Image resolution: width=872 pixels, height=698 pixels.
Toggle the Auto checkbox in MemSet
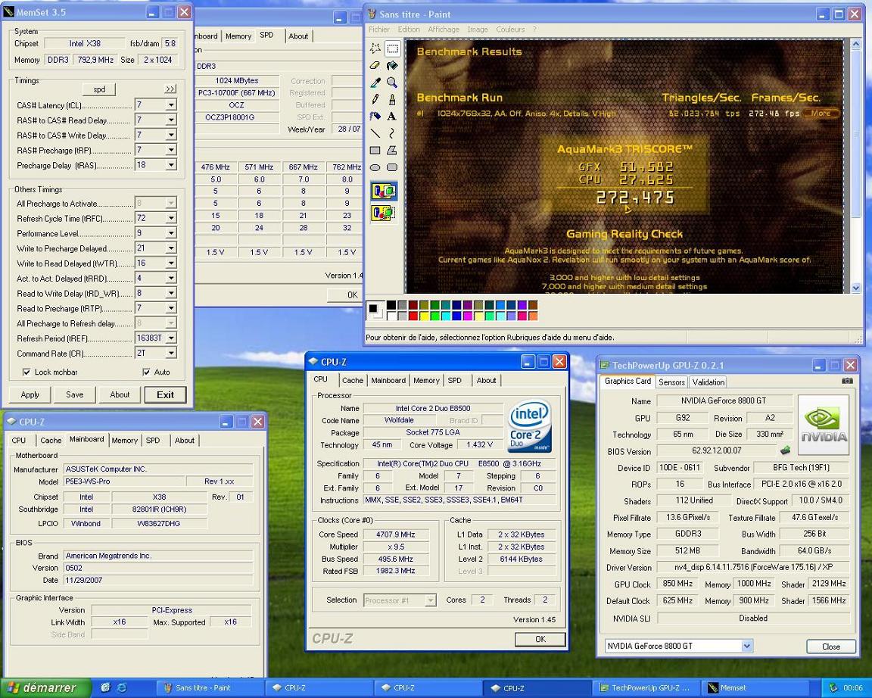[146, 372]
